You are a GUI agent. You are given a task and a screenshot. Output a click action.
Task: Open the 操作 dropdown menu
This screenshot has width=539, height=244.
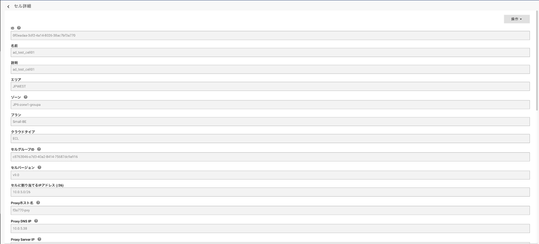pos(517,19)
